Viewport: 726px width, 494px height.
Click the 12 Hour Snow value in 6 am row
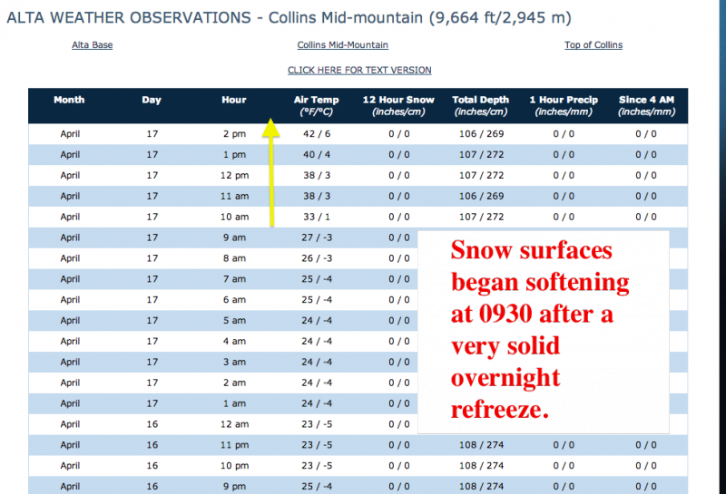click(399, 300)
